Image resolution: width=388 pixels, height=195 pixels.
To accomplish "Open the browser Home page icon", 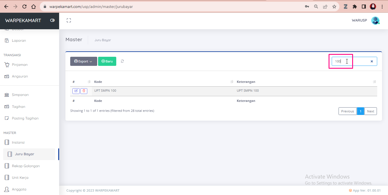I will coord(34,7).
